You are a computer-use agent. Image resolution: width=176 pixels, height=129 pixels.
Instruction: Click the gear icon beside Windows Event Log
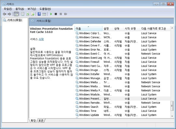[x=77, y=58]
